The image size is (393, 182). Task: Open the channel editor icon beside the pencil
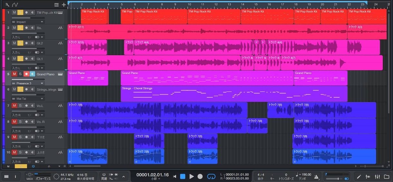(x=368, y=176)
